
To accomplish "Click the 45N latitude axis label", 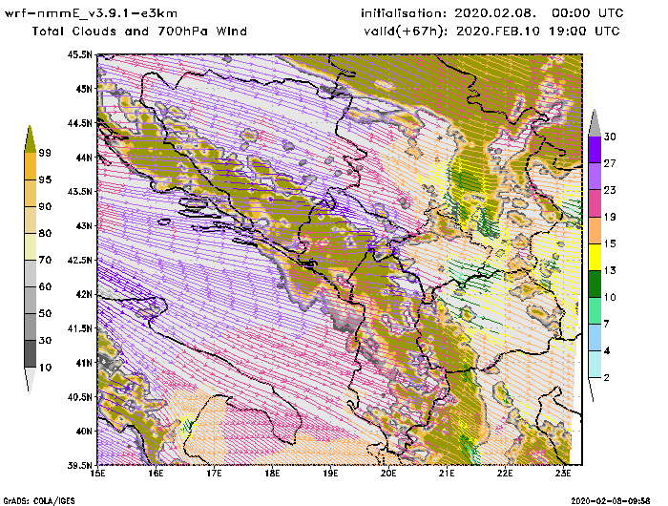I will (84, 89).
